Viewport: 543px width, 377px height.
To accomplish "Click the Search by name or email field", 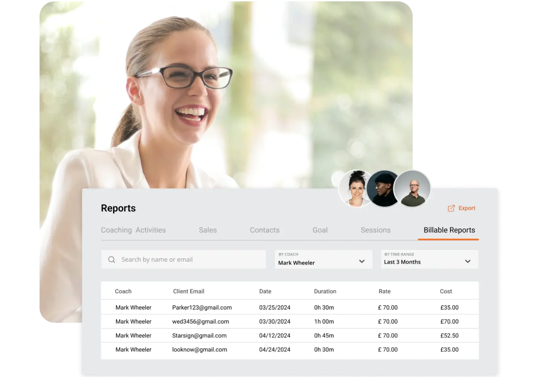I will [184, 259].
